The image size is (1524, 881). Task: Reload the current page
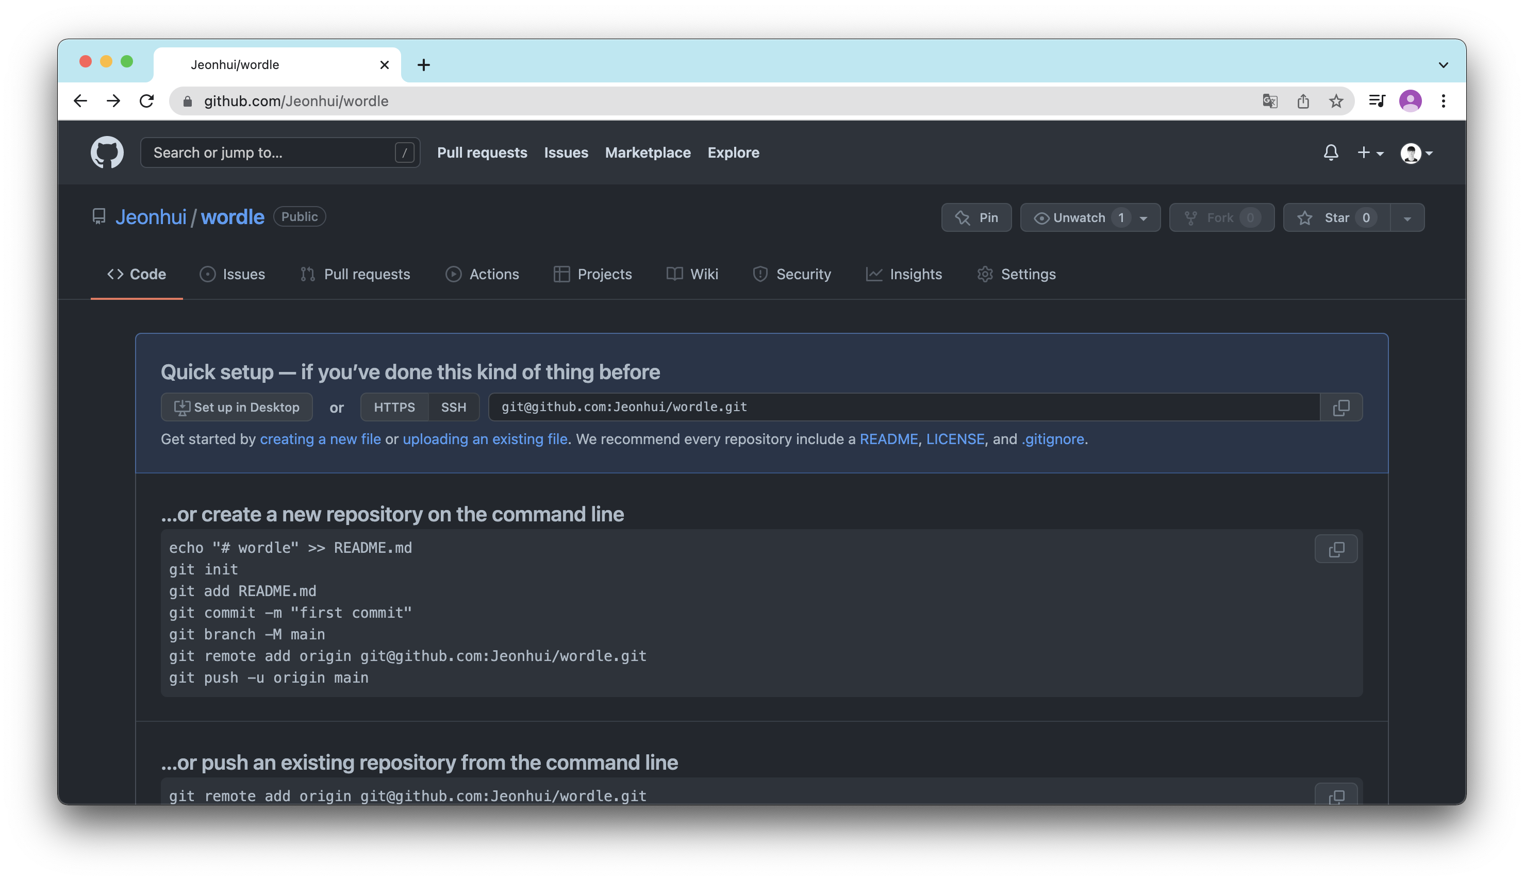click(x=146, y=101)
